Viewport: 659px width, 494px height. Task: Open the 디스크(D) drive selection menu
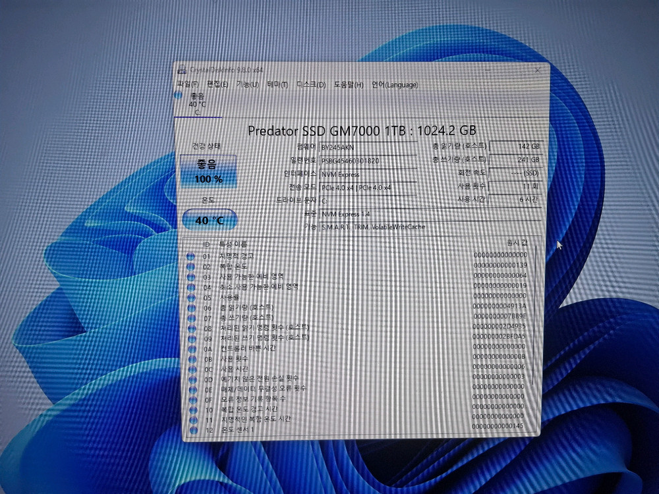tap(311, 86)
